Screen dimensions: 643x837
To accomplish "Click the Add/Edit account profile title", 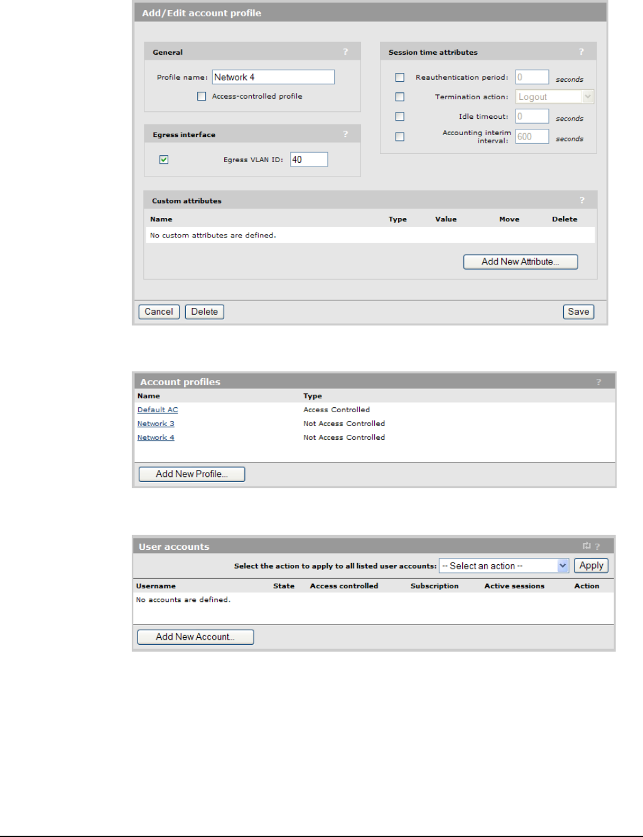I will (x=202, y=13).
